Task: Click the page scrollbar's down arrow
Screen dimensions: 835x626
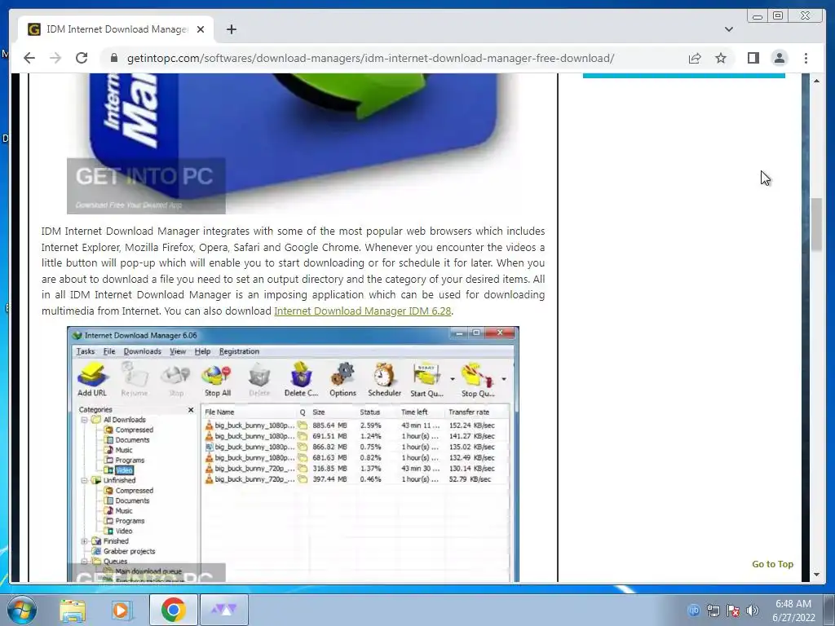Action: point(816,575)
